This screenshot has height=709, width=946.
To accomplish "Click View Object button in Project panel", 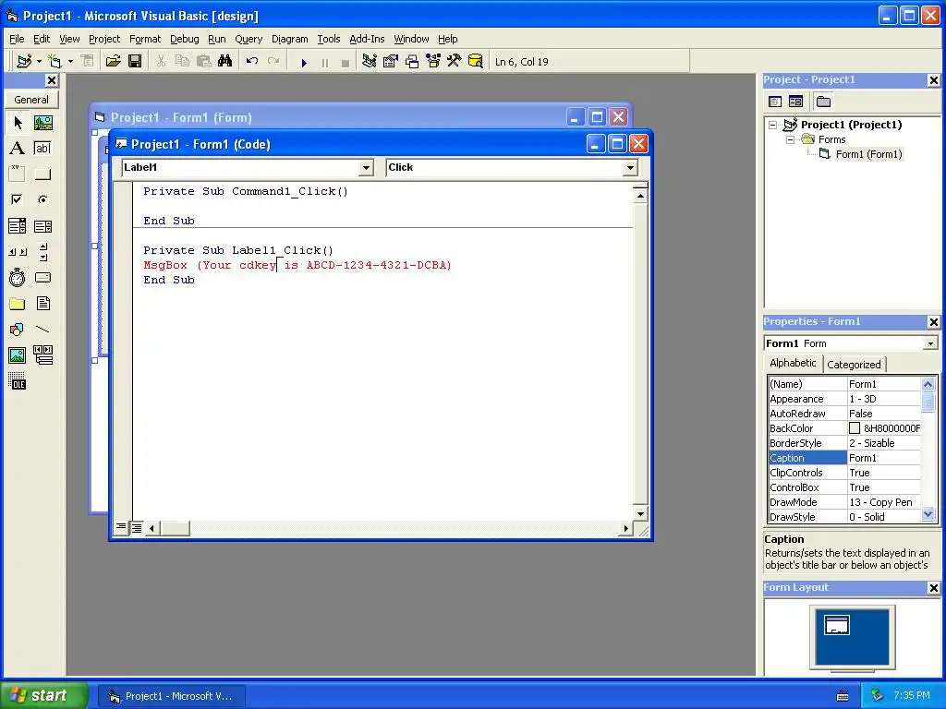I will pyautogui.click(x=795, y=102).
